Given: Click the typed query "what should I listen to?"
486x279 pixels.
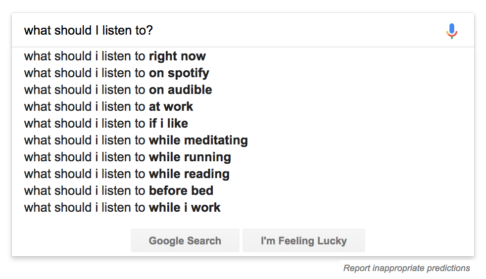Looking at the screenshot, I should point(89,31).
